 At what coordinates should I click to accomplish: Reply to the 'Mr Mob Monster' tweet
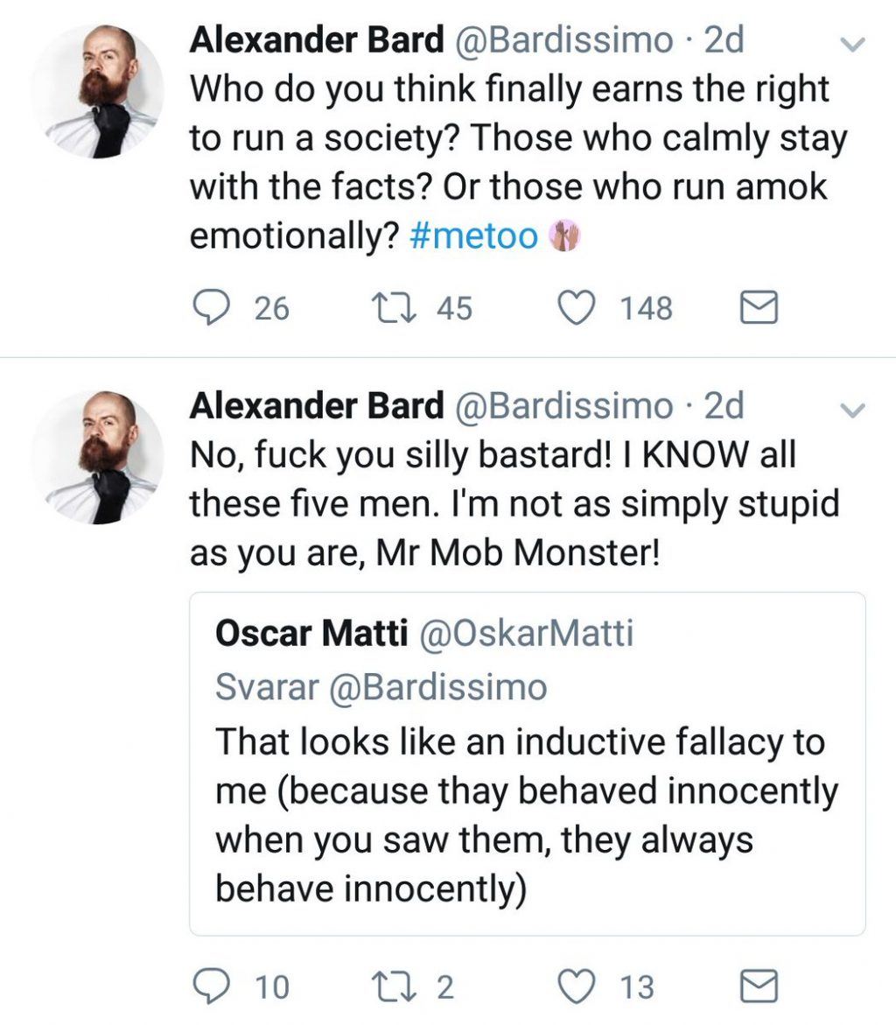(x=207, y=986)
